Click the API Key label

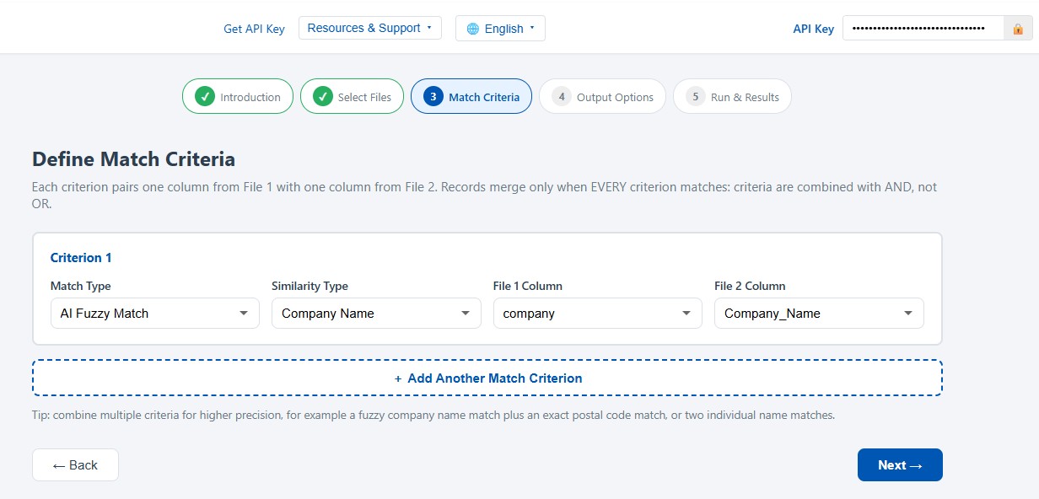[x=813, y=29]
